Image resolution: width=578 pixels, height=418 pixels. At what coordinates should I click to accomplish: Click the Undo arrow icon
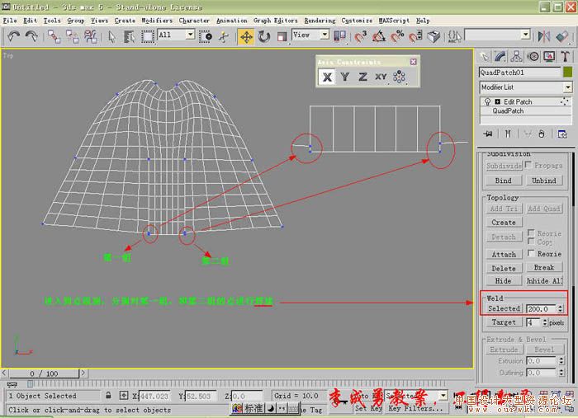coord(14,36)
